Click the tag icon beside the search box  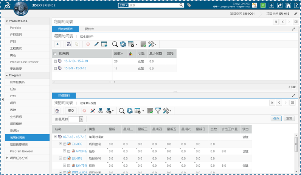[x=189, y=5]
